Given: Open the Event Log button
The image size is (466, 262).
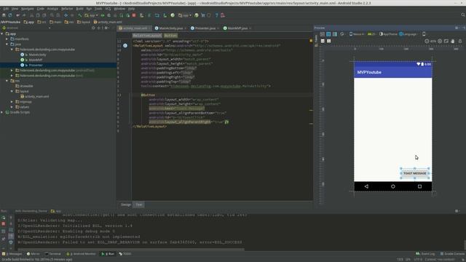Looking at the screenshot, I should coord(425,254).
